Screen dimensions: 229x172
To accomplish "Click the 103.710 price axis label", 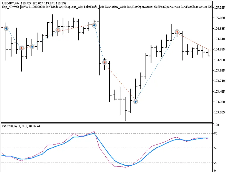I will (x=219, y=81).
